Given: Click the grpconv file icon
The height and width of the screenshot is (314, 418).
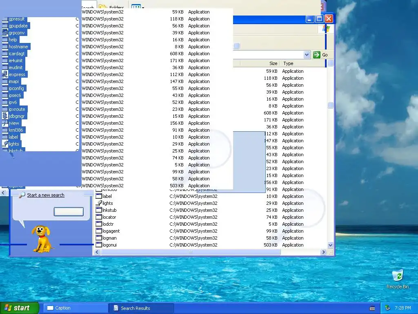Looking at the screenshot, I should (x=5, y=33).
